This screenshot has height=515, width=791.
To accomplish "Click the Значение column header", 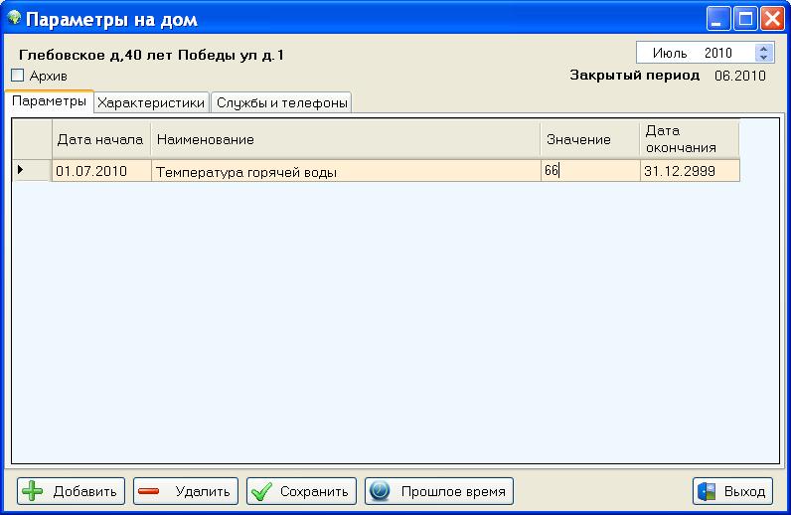I will click(590, 139).
